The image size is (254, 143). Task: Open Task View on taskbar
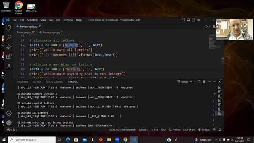pos(60,139)
